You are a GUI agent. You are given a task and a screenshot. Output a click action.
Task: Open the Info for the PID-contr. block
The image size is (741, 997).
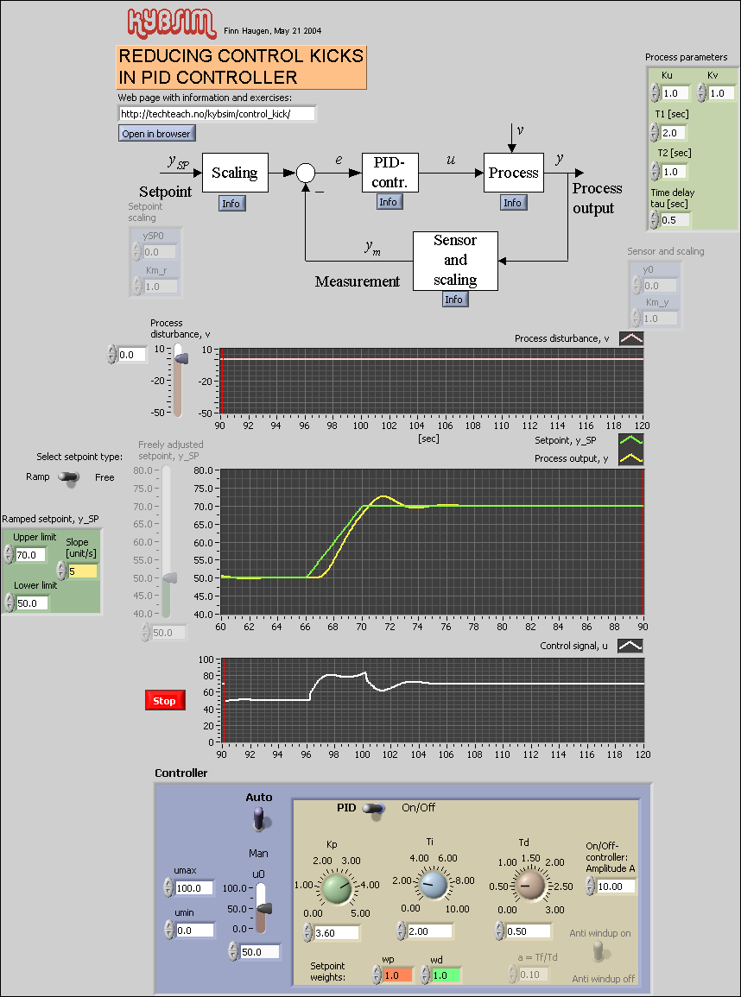(x=389, y=201)
